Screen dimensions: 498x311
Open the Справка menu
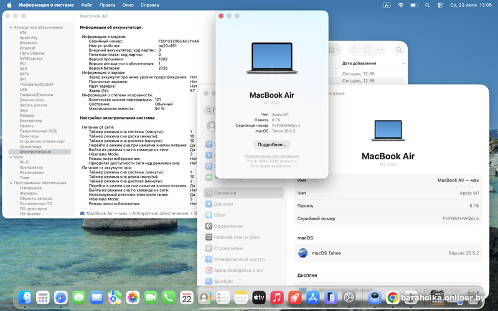click(149, 5)
